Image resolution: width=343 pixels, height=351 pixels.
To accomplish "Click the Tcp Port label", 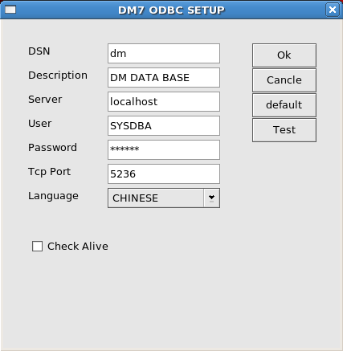I will (x=49, y=172).
